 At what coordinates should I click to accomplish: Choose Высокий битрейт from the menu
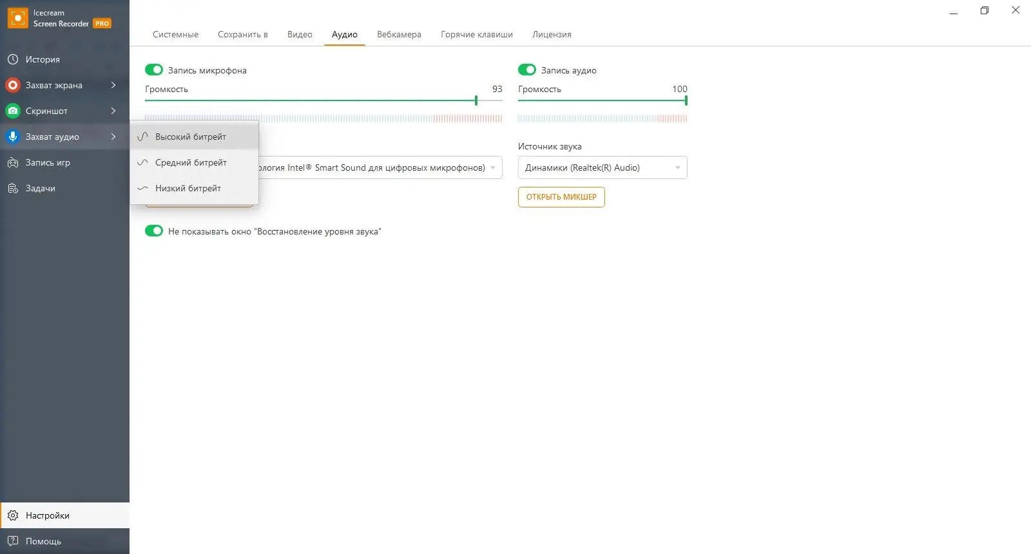[195, 137]
